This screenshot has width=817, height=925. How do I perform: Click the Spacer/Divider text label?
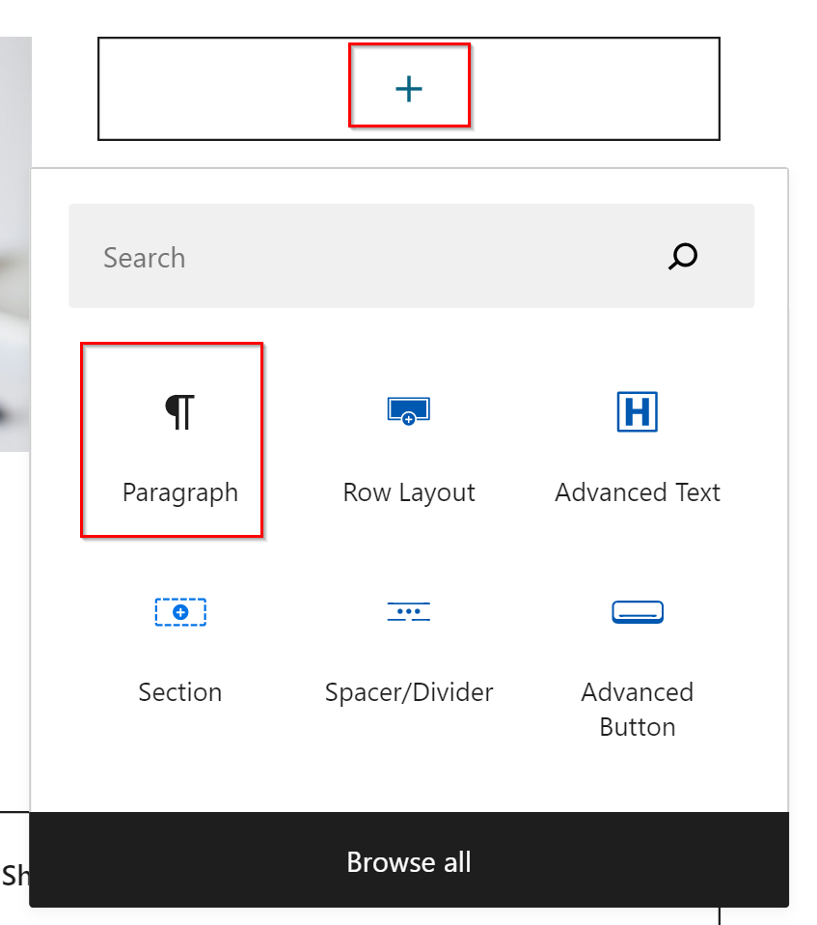[x=409, y=692]
